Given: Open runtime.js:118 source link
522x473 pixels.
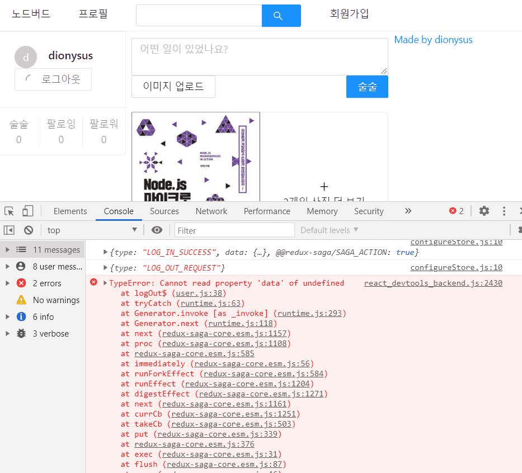Looking at the screenshot, I should tap(241, 323).
